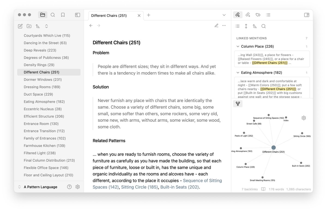Screen dimensions: 327x211
Task: Open the new tab plus button
Action: pyautogui.click(x=149, y=15)
